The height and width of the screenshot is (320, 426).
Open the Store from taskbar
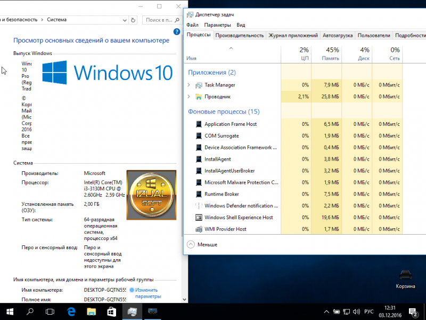point(112,311)
